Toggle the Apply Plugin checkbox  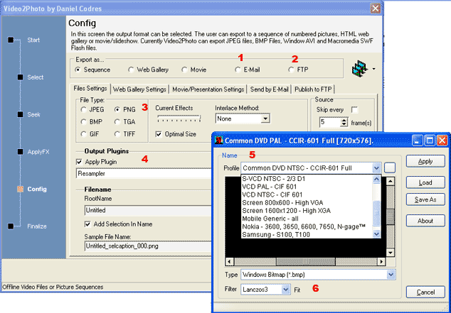coord(79,162)
